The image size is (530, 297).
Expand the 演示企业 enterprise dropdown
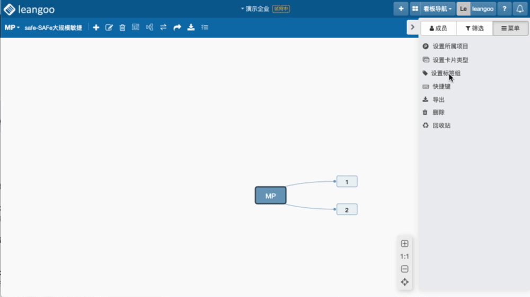(x=255, y=9)
